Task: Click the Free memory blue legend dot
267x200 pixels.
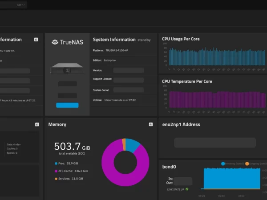Action: 56,164
